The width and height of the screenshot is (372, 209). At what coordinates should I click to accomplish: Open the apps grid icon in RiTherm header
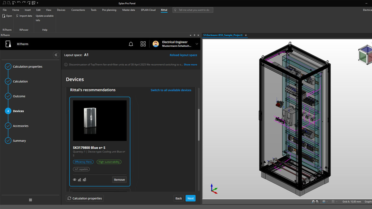point(143,44)
